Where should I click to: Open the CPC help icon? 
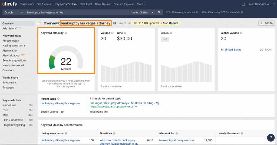coord(125,33)
